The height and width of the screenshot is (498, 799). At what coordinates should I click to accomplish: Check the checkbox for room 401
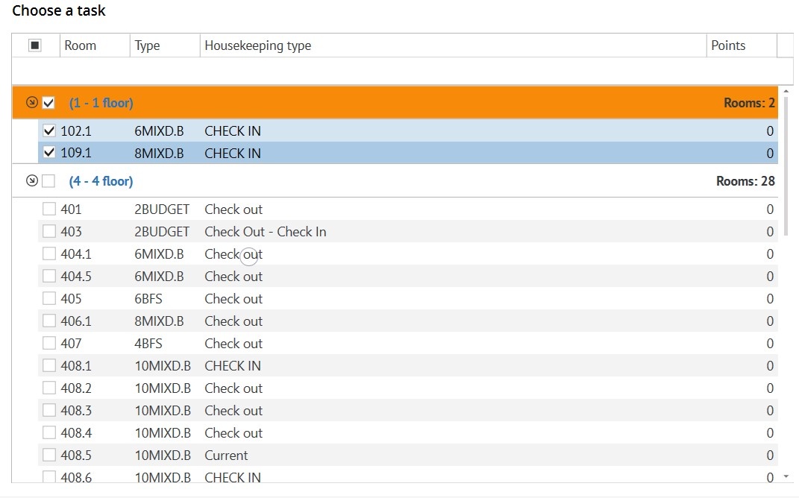pos(49,209)
